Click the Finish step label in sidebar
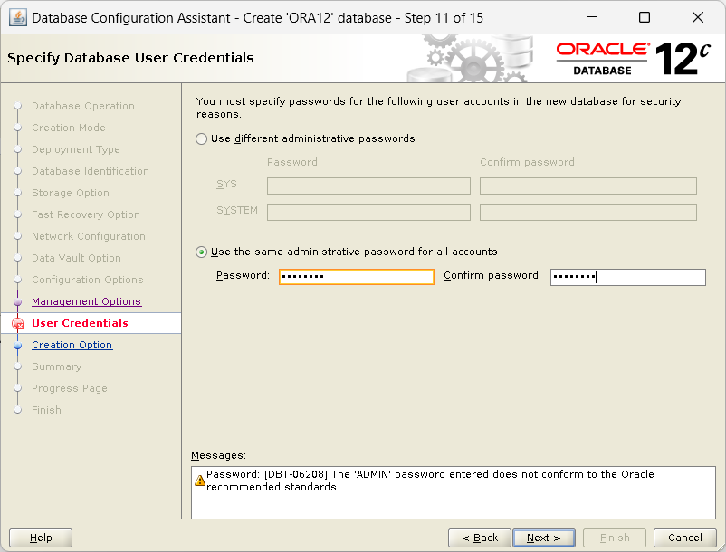This screenshot has height=552, width=726. click(x=46, y=411)
